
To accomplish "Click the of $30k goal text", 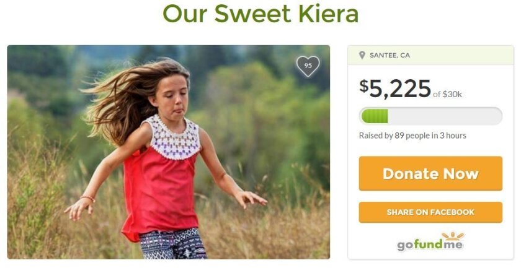I will 447,94.
